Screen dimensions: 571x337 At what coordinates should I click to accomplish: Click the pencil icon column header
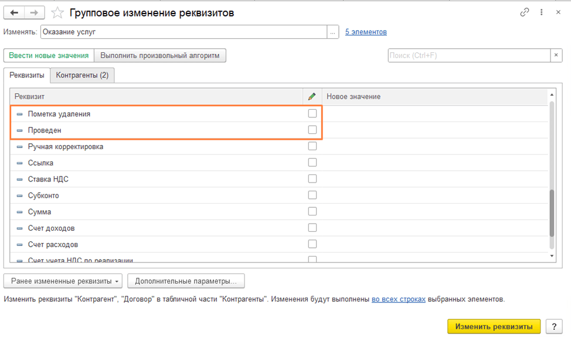[312, 96]
